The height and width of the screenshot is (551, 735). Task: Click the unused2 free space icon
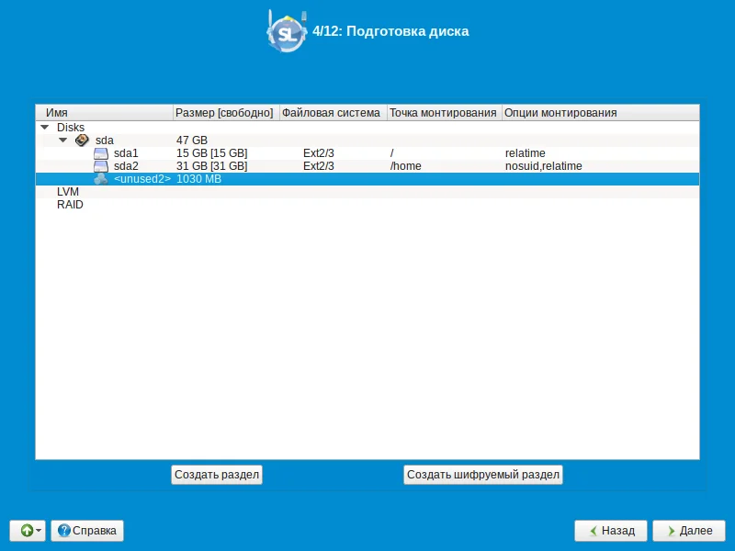[101, 179]
